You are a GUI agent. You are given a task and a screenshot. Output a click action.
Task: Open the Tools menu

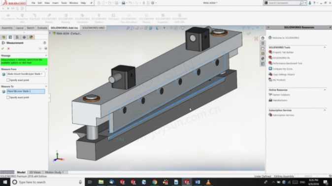(64, 3)
